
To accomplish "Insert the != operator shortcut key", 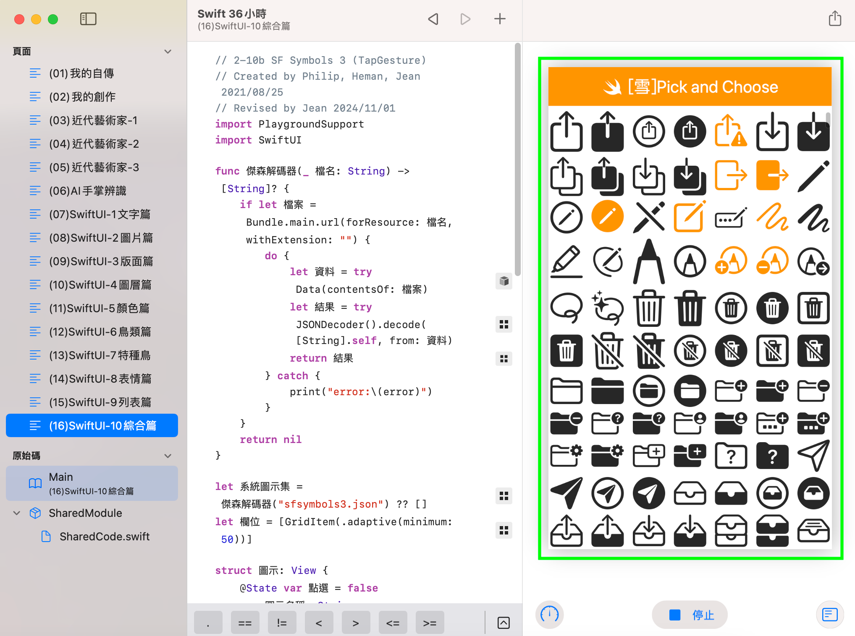I will click(x=282, y=623).
